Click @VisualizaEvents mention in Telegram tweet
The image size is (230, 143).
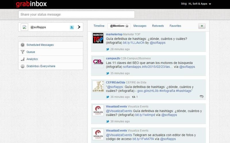click(119, 135)
